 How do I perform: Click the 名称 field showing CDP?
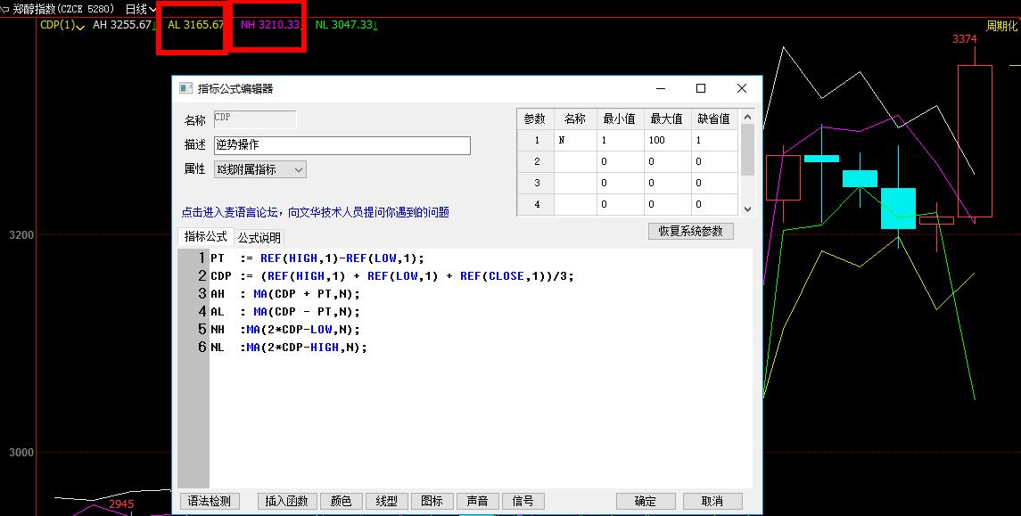(255, 119)
